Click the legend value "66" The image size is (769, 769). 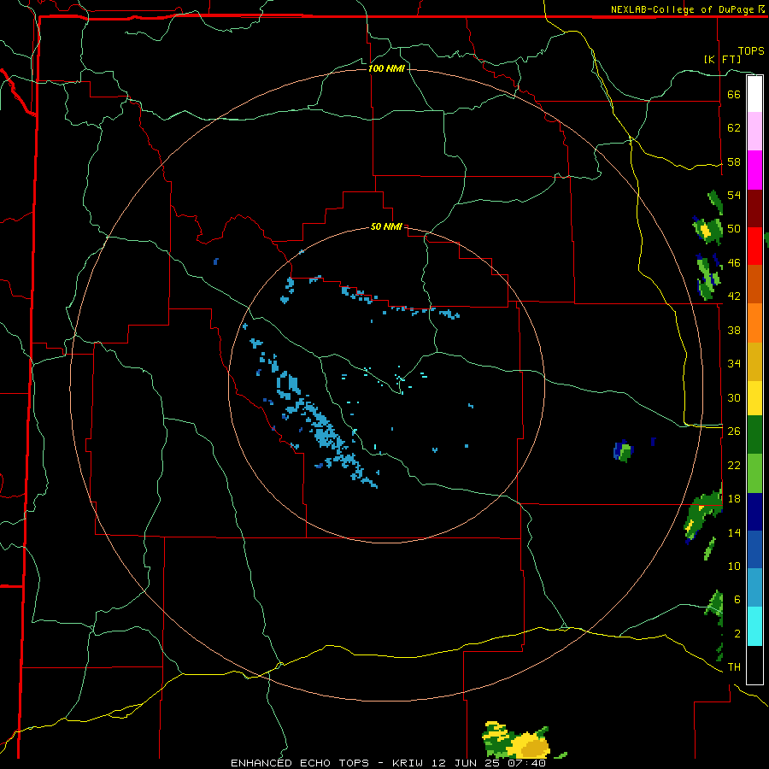point(734,94)
